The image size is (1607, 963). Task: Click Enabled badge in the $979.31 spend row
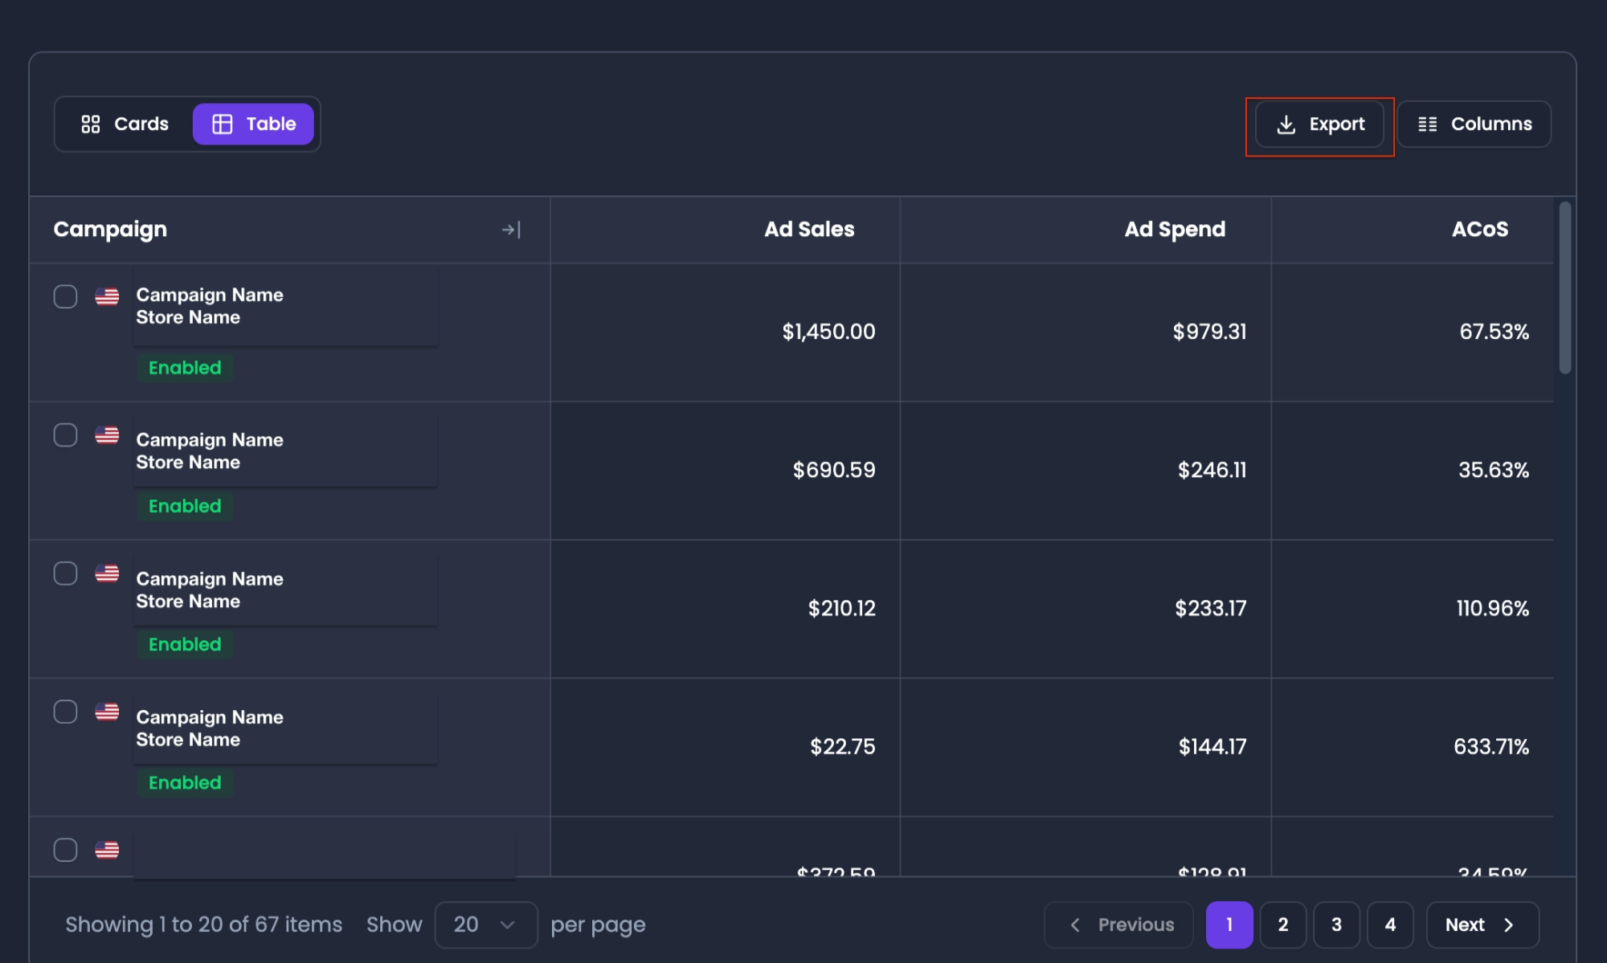pos(185,368)
